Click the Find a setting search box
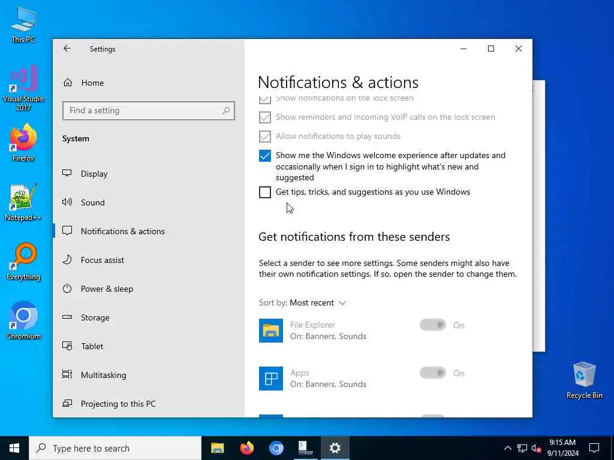614x460 pixels. [x=149, y=111]
